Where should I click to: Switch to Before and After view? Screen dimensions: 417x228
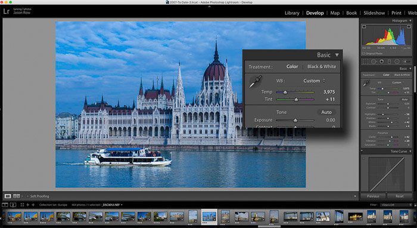coord(17,196)
